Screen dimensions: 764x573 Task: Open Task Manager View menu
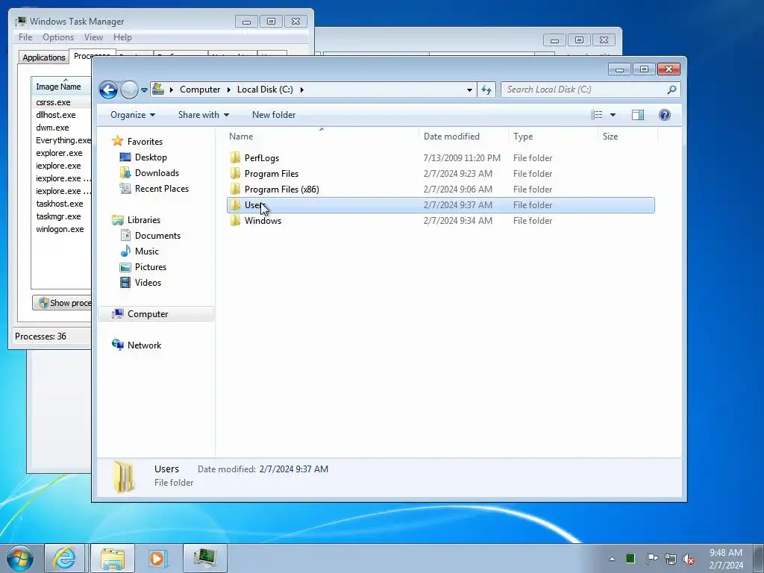(x=93, y=37)
